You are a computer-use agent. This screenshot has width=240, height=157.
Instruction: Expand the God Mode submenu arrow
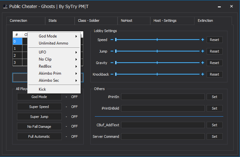[x=76, y=36]
